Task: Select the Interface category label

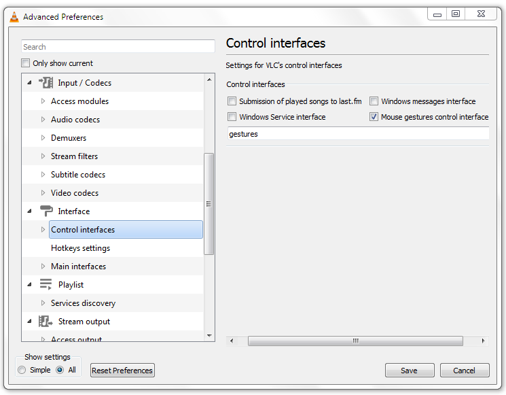Action: point(74,211)
